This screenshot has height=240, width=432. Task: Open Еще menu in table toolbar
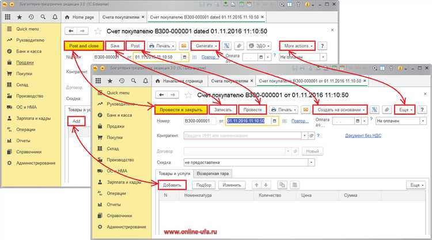[x=416, y=185]
